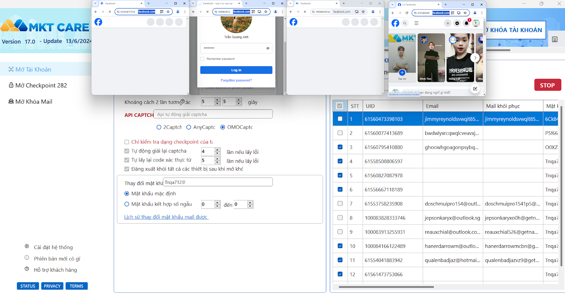565x296 pixels.
Task: Stop loading in the log in or sign up window
Action: click(207, 12)
